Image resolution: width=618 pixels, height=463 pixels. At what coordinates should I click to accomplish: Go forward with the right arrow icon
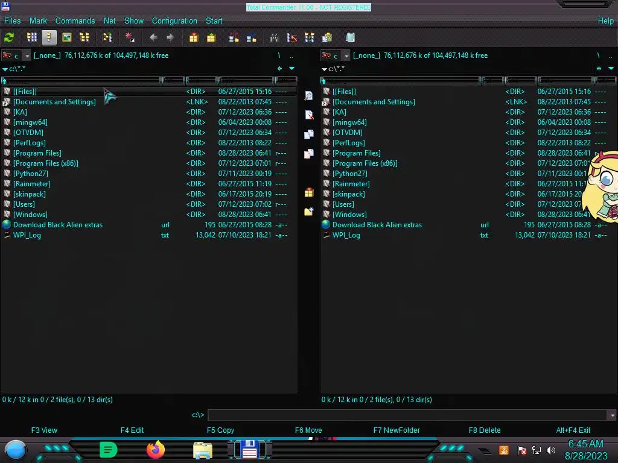[x=170, y=38]
